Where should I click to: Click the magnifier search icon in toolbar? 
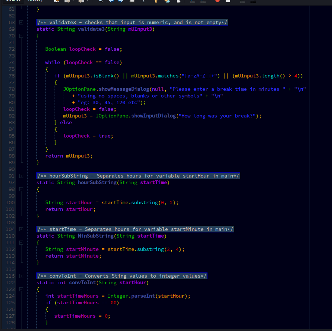tap(101, 1)
